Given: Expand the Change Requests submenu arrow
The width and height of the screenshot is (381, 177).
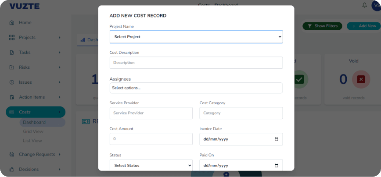Looking at the screenshot, I should point(60,155).
